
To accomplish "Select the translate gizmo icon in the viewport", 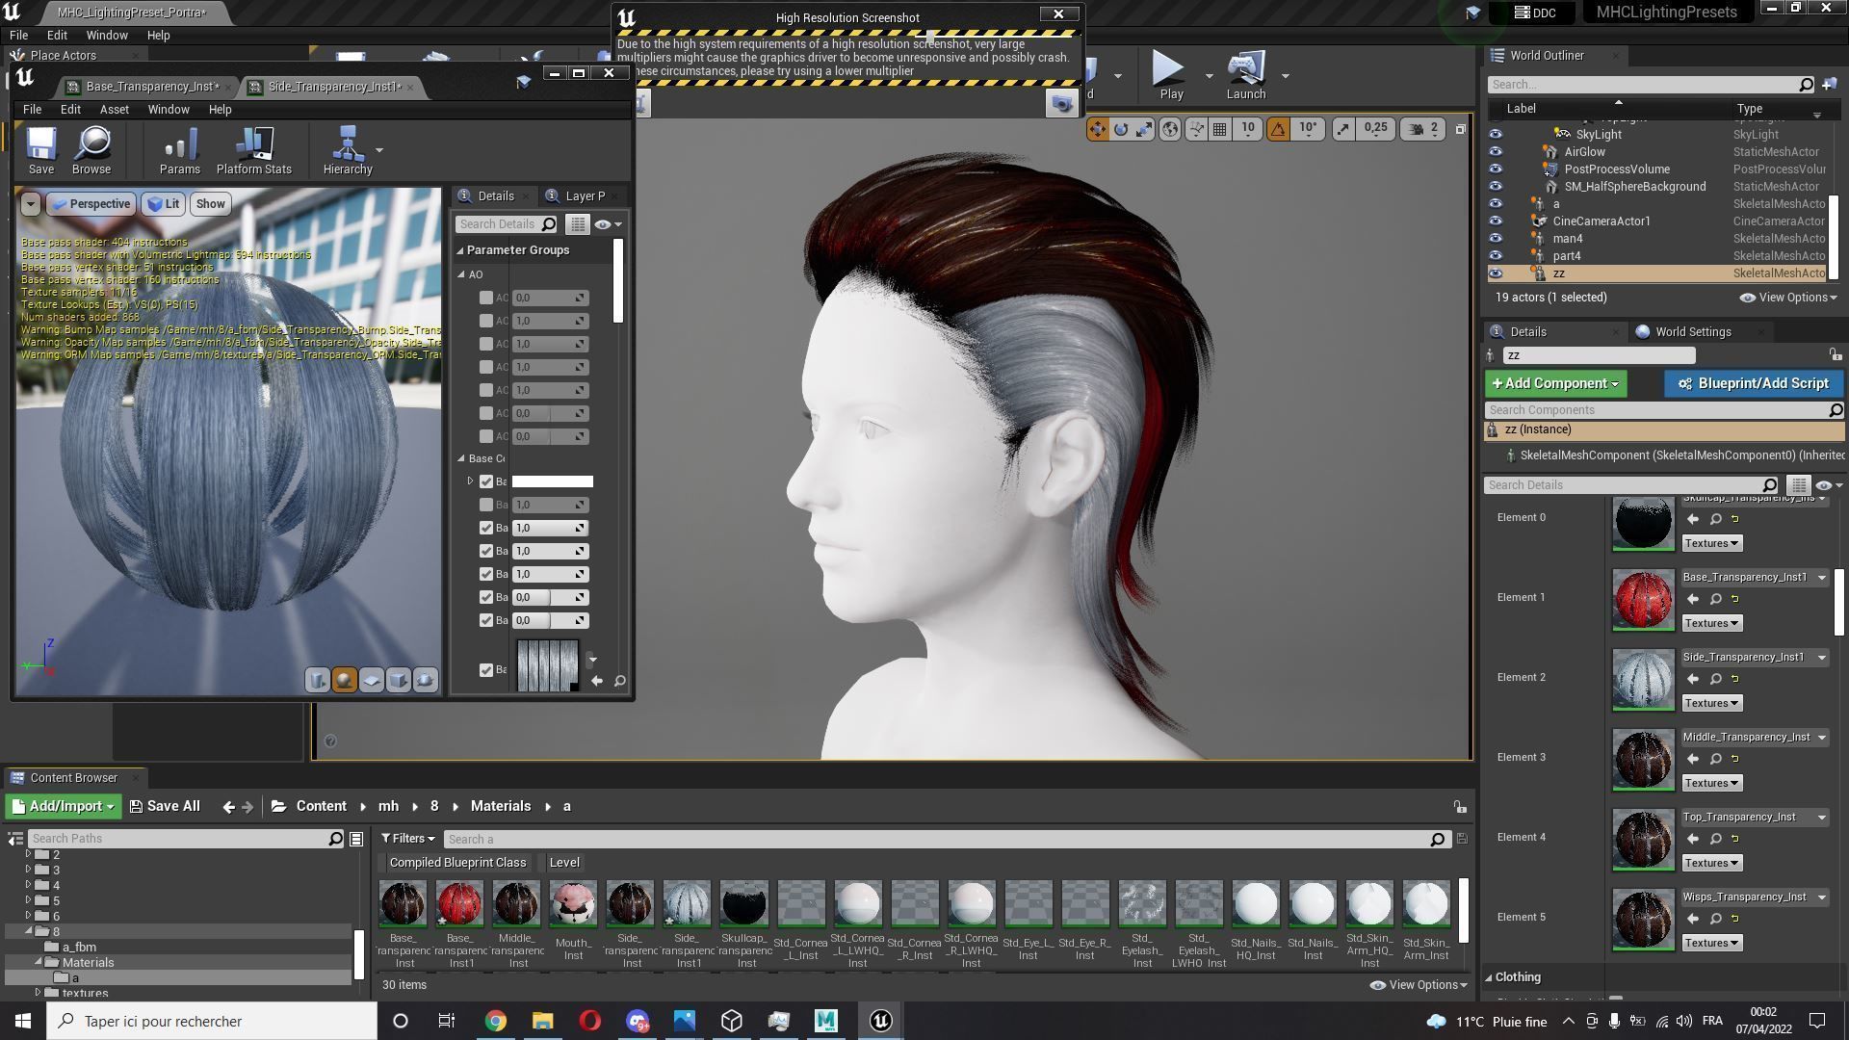I will (1098, 128).
